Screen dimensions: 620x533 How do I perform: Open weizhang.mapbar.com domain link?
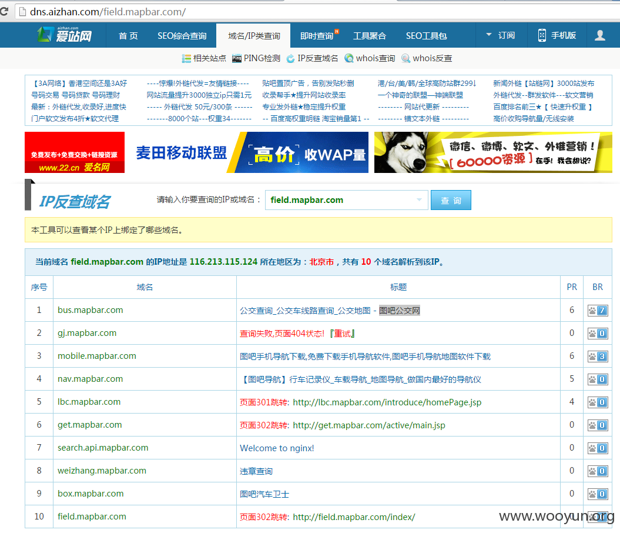(102, 471)
